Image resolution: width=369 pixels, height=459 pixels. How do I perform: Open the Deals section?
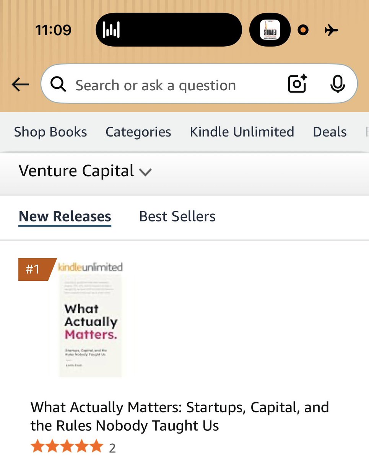[330, 132]
